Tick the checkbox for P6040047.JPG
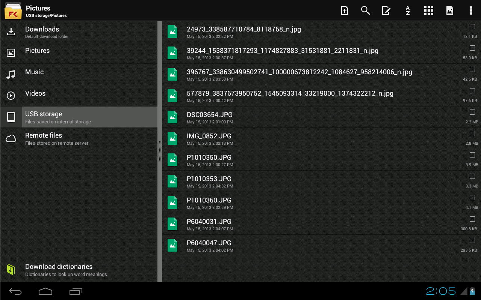This screenshot has height=300, width=481. (x=472, y=240)
